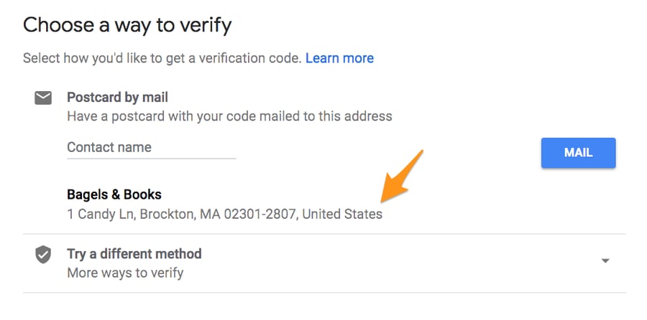
Task: Click the verification code instruction text
Action: (162, 58)
